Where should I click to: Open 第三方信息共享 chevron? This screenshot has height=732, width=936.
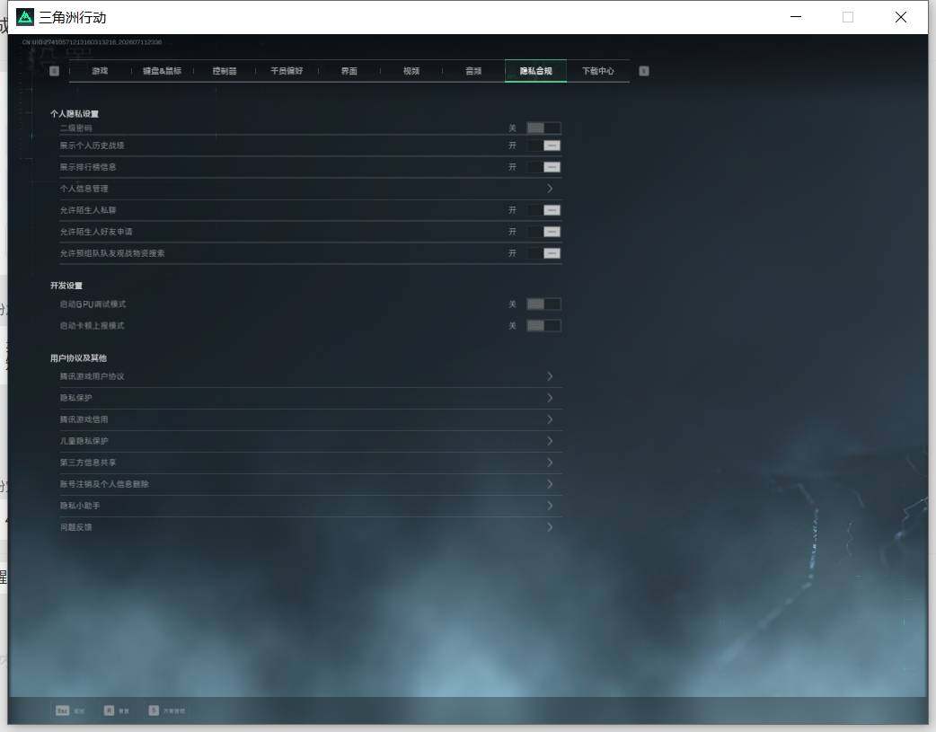550,463
